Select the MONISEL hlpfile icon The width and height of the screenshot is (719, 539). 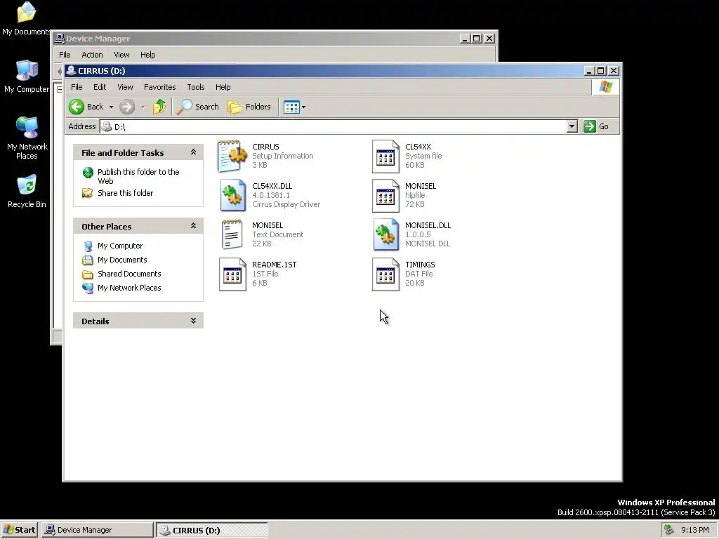click(385, 196)
